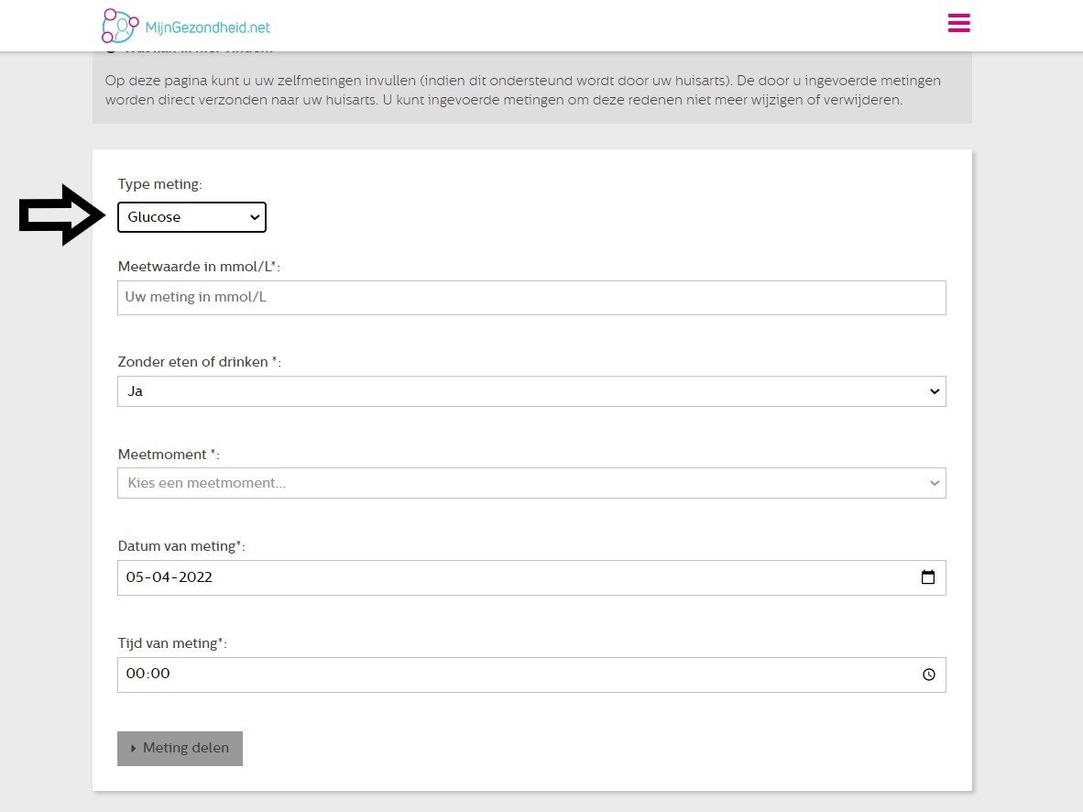This screenshot has width=1083, height=812.
Task: Focus the Uw meting in mmol/L field
Action: point(531,298)
